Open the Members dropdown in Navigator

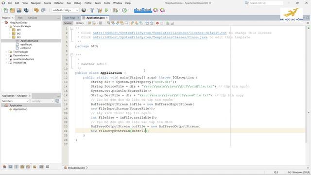(x=16, y=101)
